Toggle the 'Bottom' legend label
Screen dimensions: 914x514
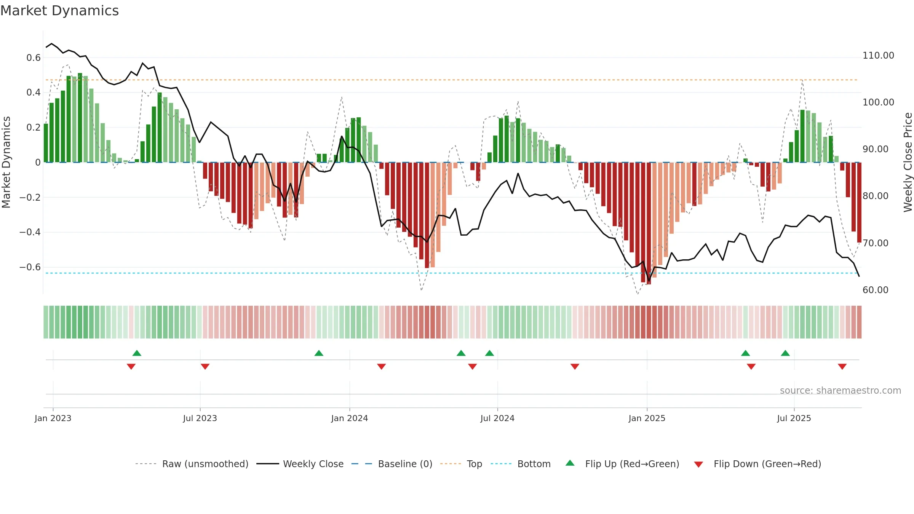click(x=534, y=464)
